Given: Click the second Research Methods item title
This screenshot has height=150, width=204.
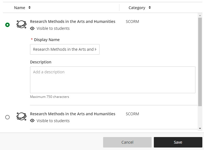Looking at the screenshot, I should click(73, 114).
